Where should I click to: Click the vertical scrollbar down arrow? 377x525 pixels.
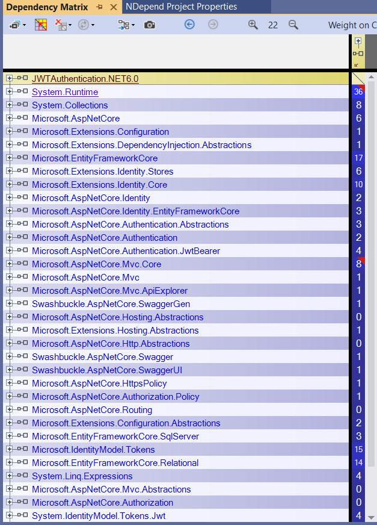(x=371, y=517)
